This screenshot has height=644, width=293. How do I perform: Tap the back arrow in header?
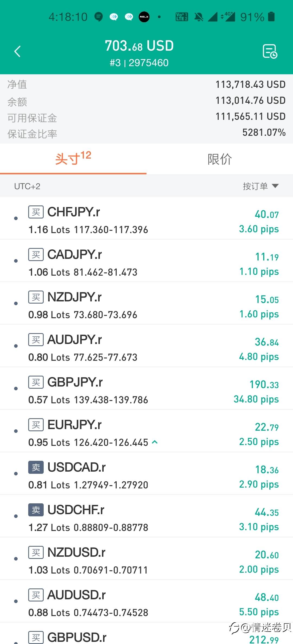pyautogui.click(x=17, y=51)
